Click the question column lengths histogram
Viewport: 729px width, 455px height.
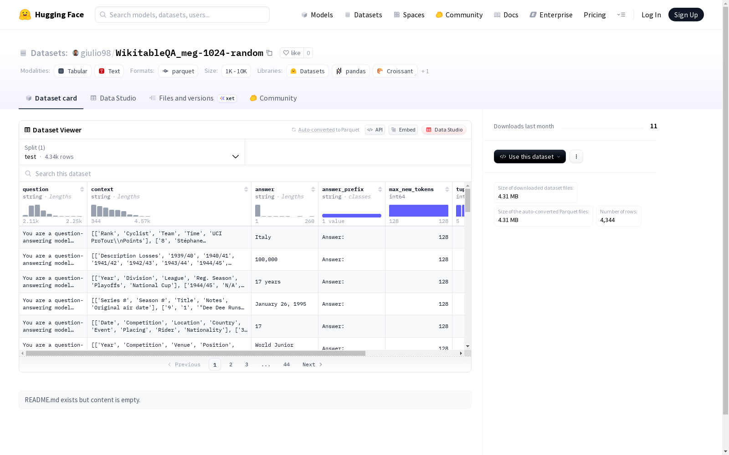[x=52, y=210]
